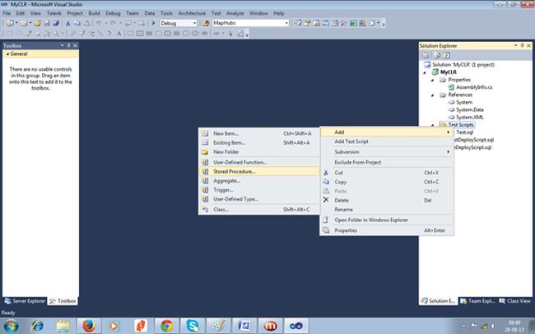Open the Build menu
The width and height of the screenshot is (535, 334).
[x=94, y=13]
